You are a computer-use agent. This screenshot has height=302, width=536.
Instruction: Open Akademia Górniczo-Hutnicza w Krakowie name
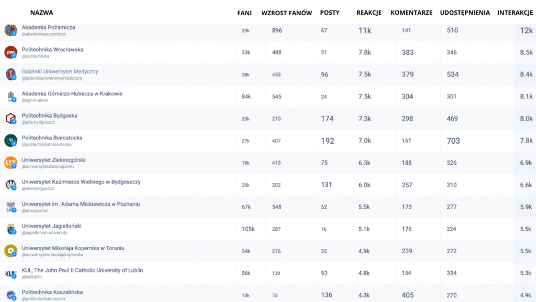pyautogui.click(x=72, y=94)
